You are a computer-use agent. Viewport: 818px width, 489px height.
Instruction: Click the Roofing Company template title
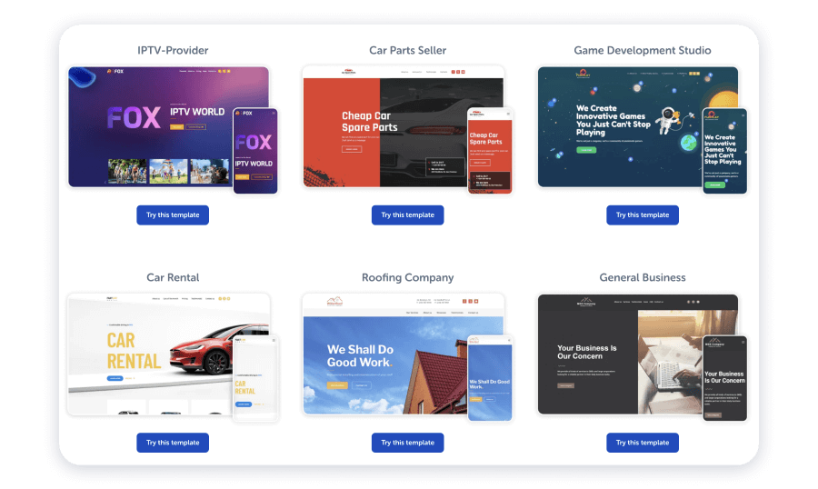(407, 277)
